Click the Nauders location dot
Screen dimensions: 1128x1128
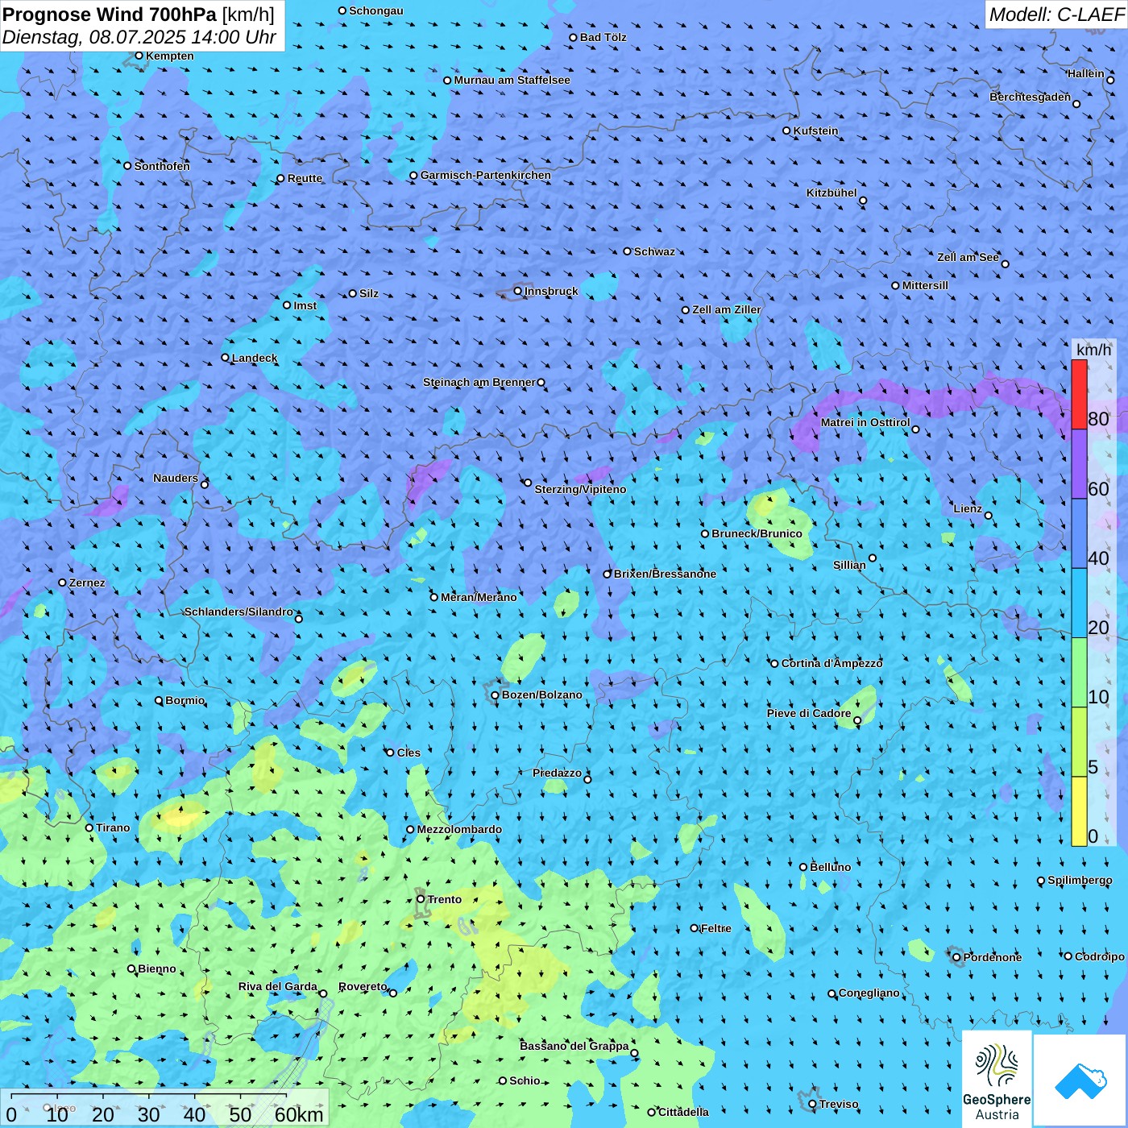coord(205,484)
